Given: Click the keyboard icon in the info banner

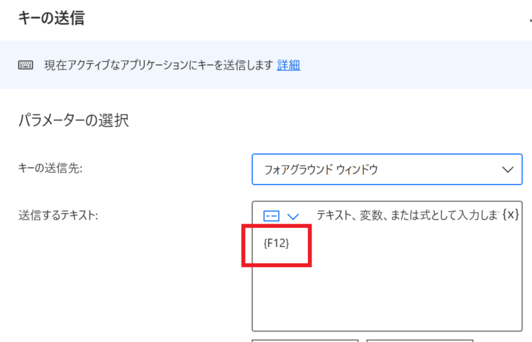Looking at the screenshot, I should point(26,64).
